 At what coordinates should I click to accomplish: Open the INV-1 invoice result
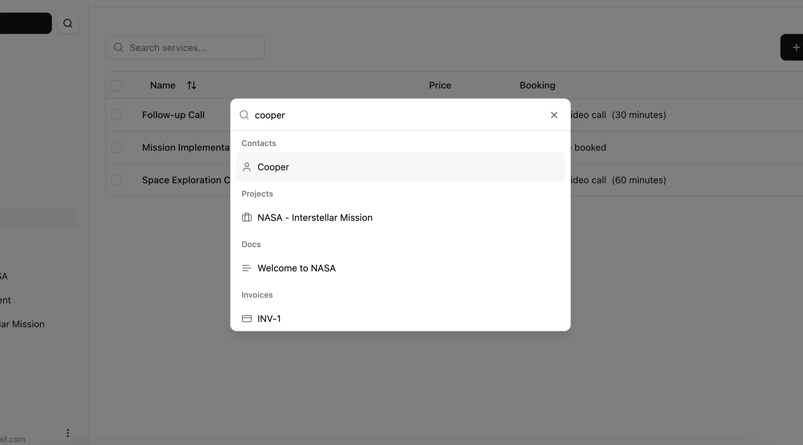tap(269, 319)
